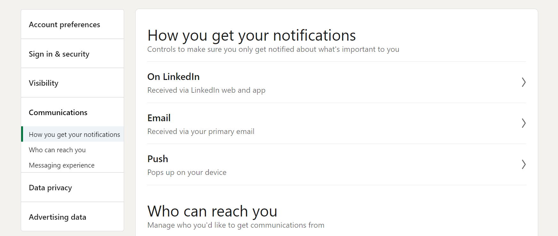Open the Push notification settings title
Screen dimensions: 558x236
[158, 159]
